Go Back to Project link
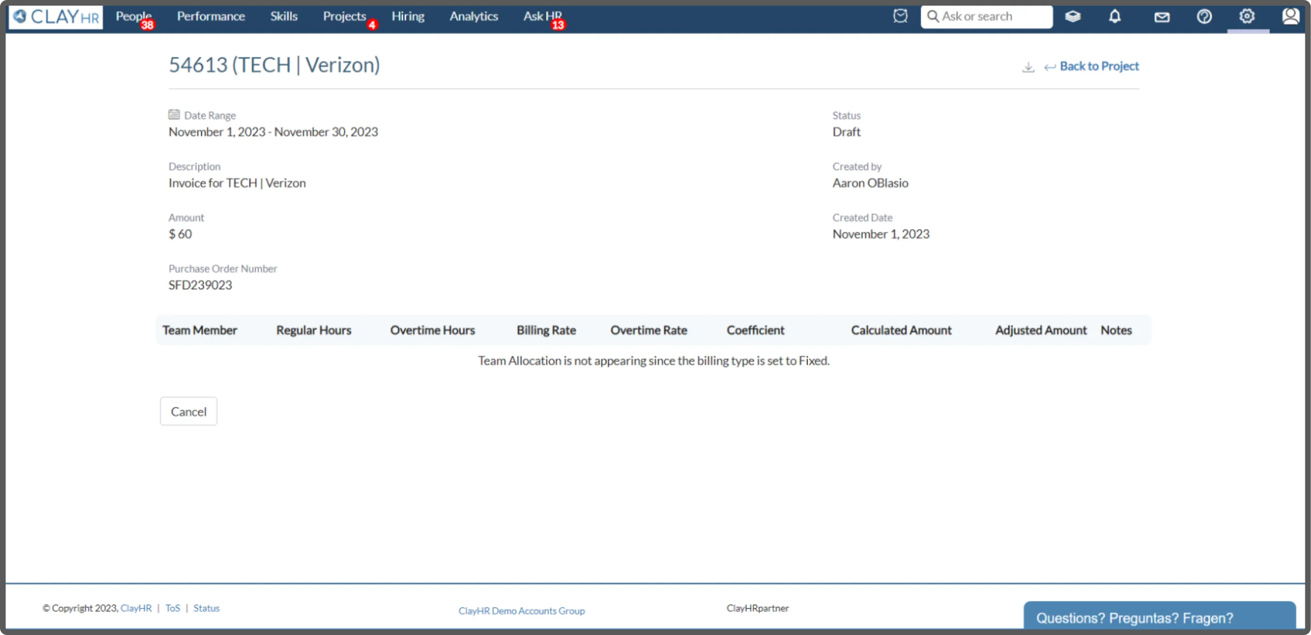This screenshot has height=635, width=1311. tap(1098, 66)
